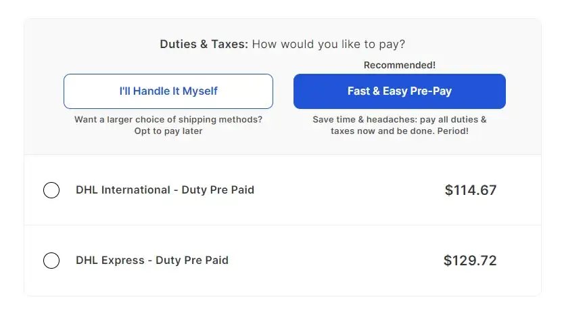Select the DHL International radio button
562x312 pixels.
(51, 190)
